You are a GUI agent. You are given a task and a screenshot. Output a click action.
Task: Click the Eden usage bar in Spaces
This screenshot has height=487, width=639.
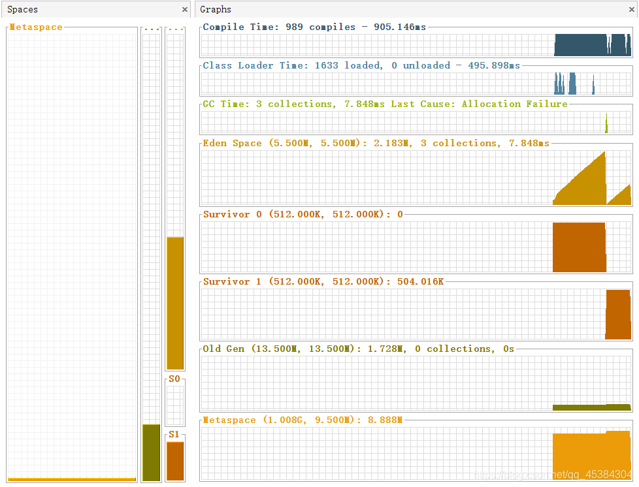click(x=175, y=303)
